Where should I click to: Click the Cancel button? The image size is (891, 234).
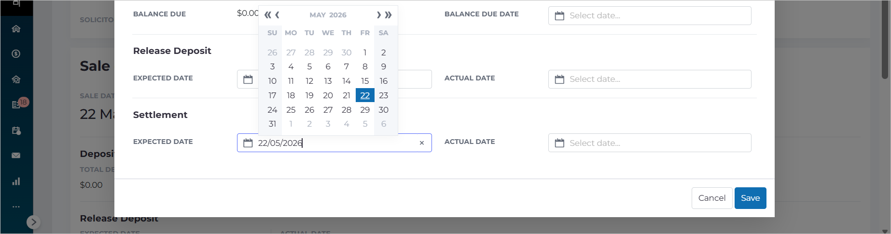click(712, 198)
